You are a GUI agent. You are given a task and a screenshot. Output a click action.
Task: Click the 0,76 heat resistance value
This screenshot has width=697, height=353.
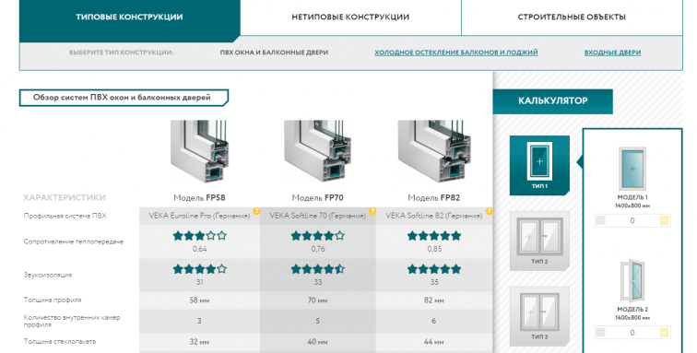click(x=318, y=249)
